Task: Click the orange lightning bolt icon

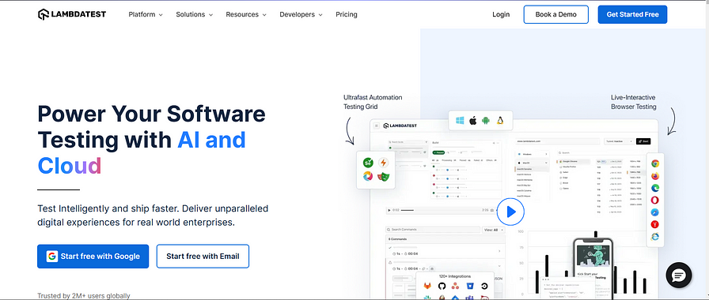Action: click(384, 163)
